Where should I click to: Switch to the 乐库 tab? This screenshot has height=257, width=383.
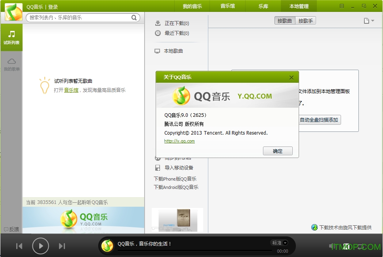click(x=263, y=6)
